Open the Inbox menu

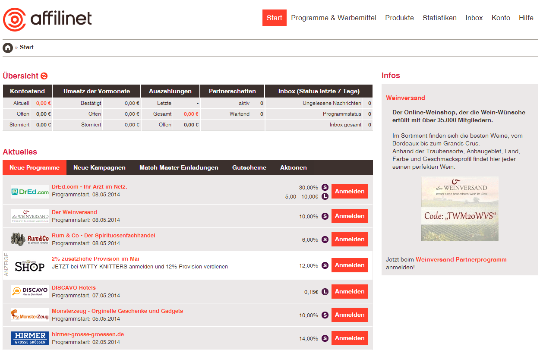click(x=474, y=18)
